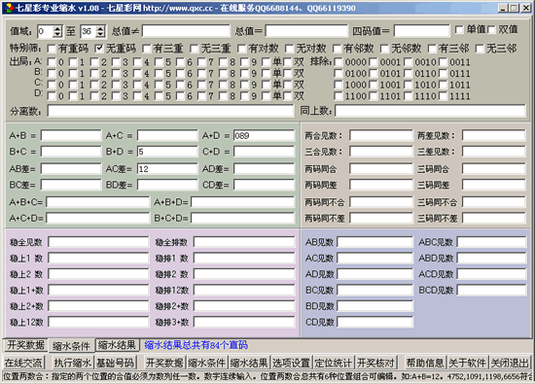Check the 无邻数 option
The width and height of the screenshot is (535, 384).
tap(385, 49)
